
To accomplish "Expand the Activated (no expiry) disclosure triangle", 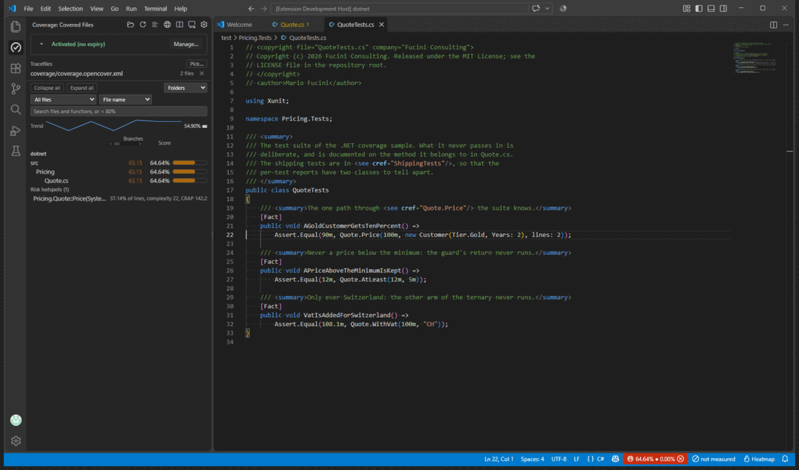I will 41,44.
